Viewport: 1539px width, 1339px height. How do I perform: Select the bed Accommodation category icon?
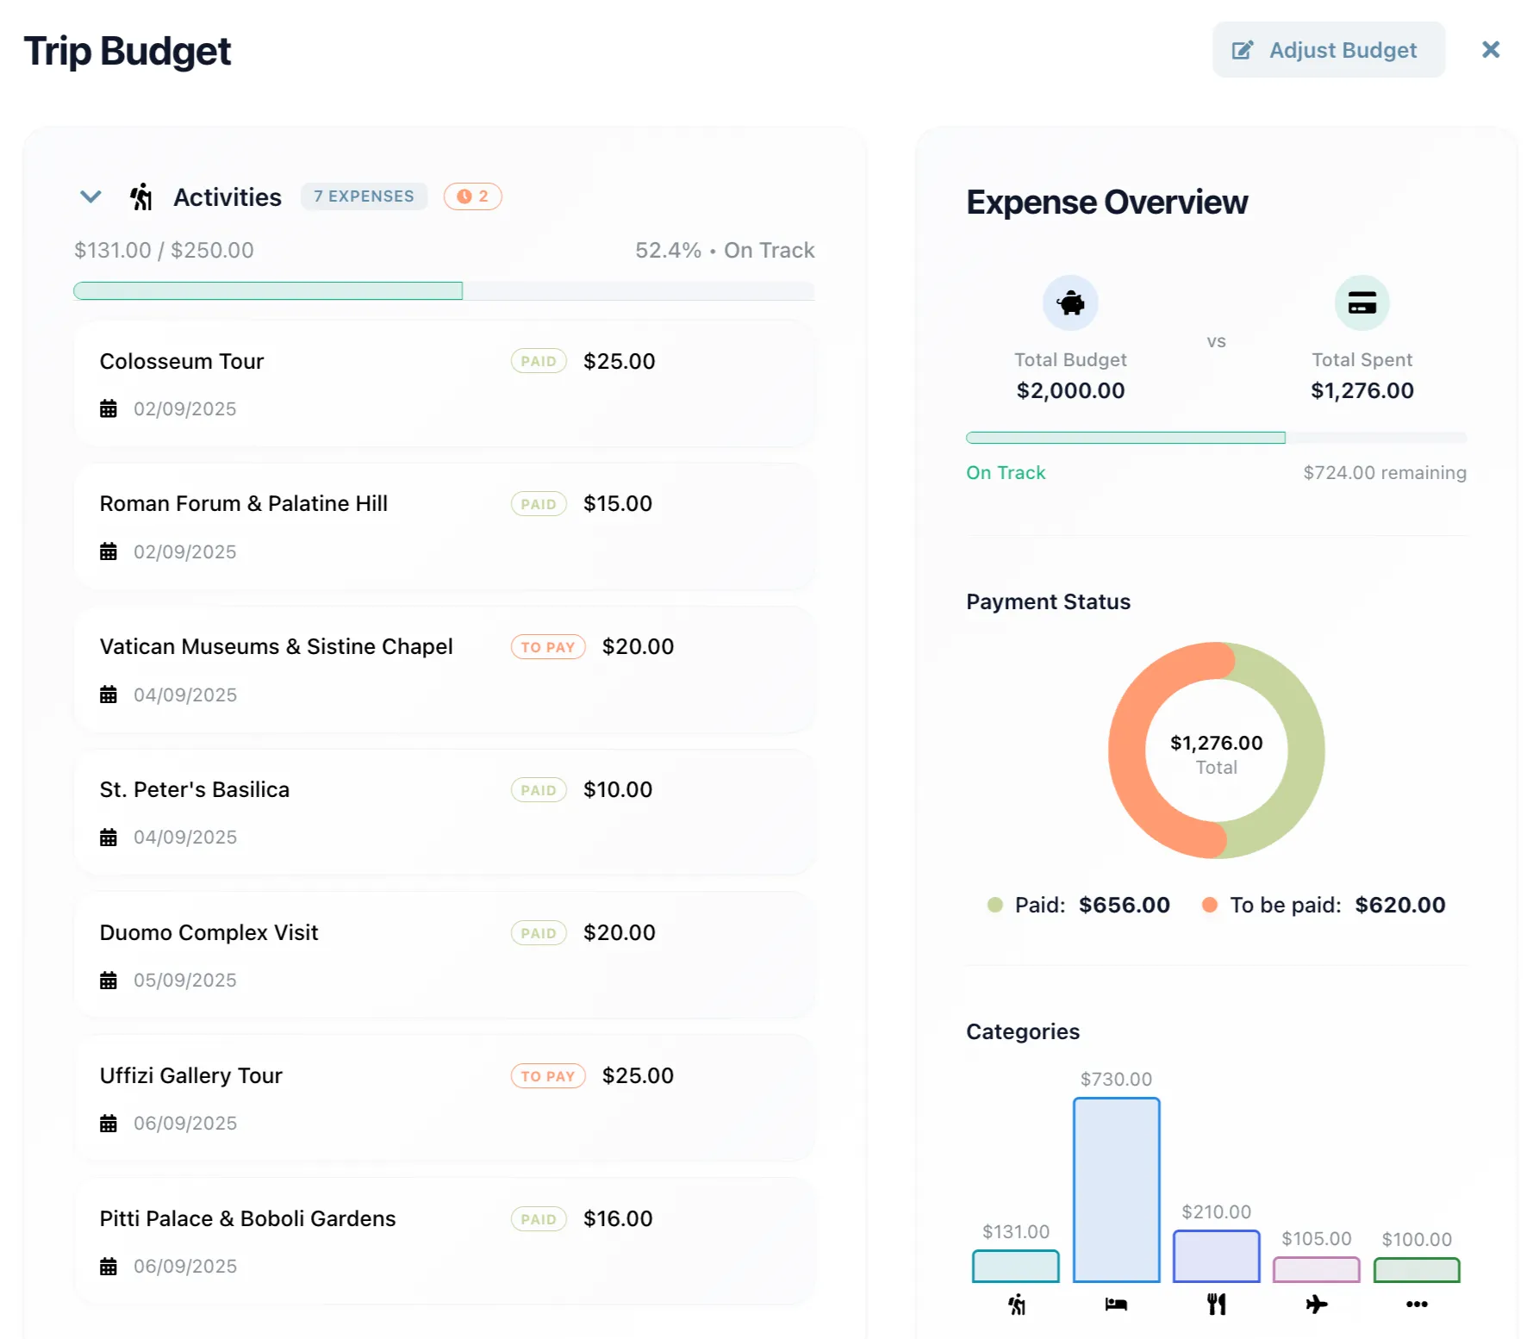pos(1116,1305)
